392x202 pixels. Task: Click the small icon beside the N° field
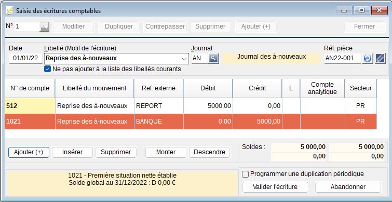[x=45, y=26]
